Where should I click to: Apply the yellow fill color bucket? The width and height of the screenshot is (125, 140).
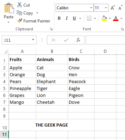(104, 18)
